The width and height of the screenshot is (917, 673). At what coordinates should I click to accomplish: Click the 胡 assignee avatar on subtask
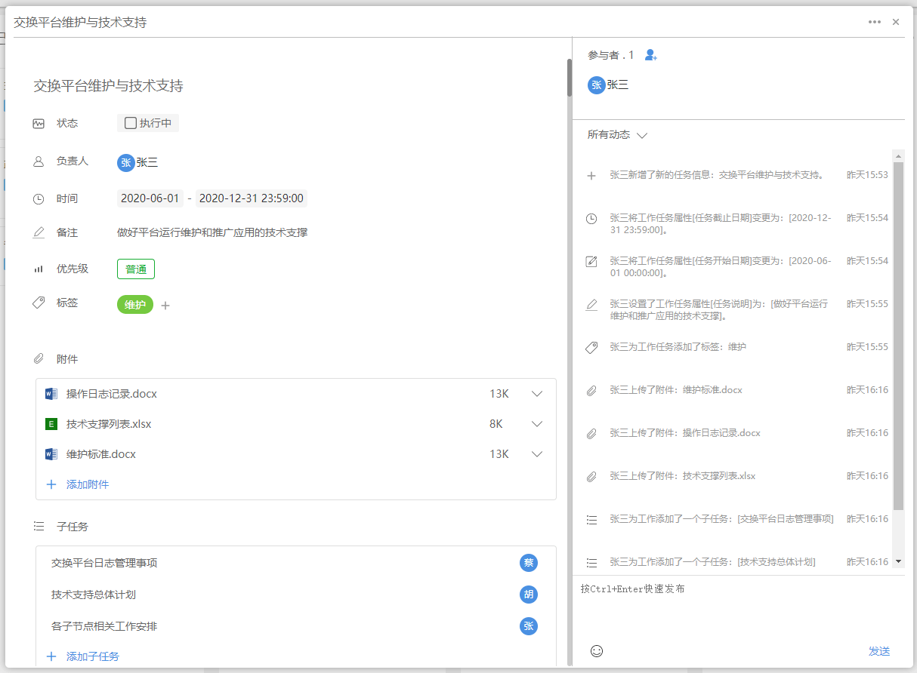(529, 595)
